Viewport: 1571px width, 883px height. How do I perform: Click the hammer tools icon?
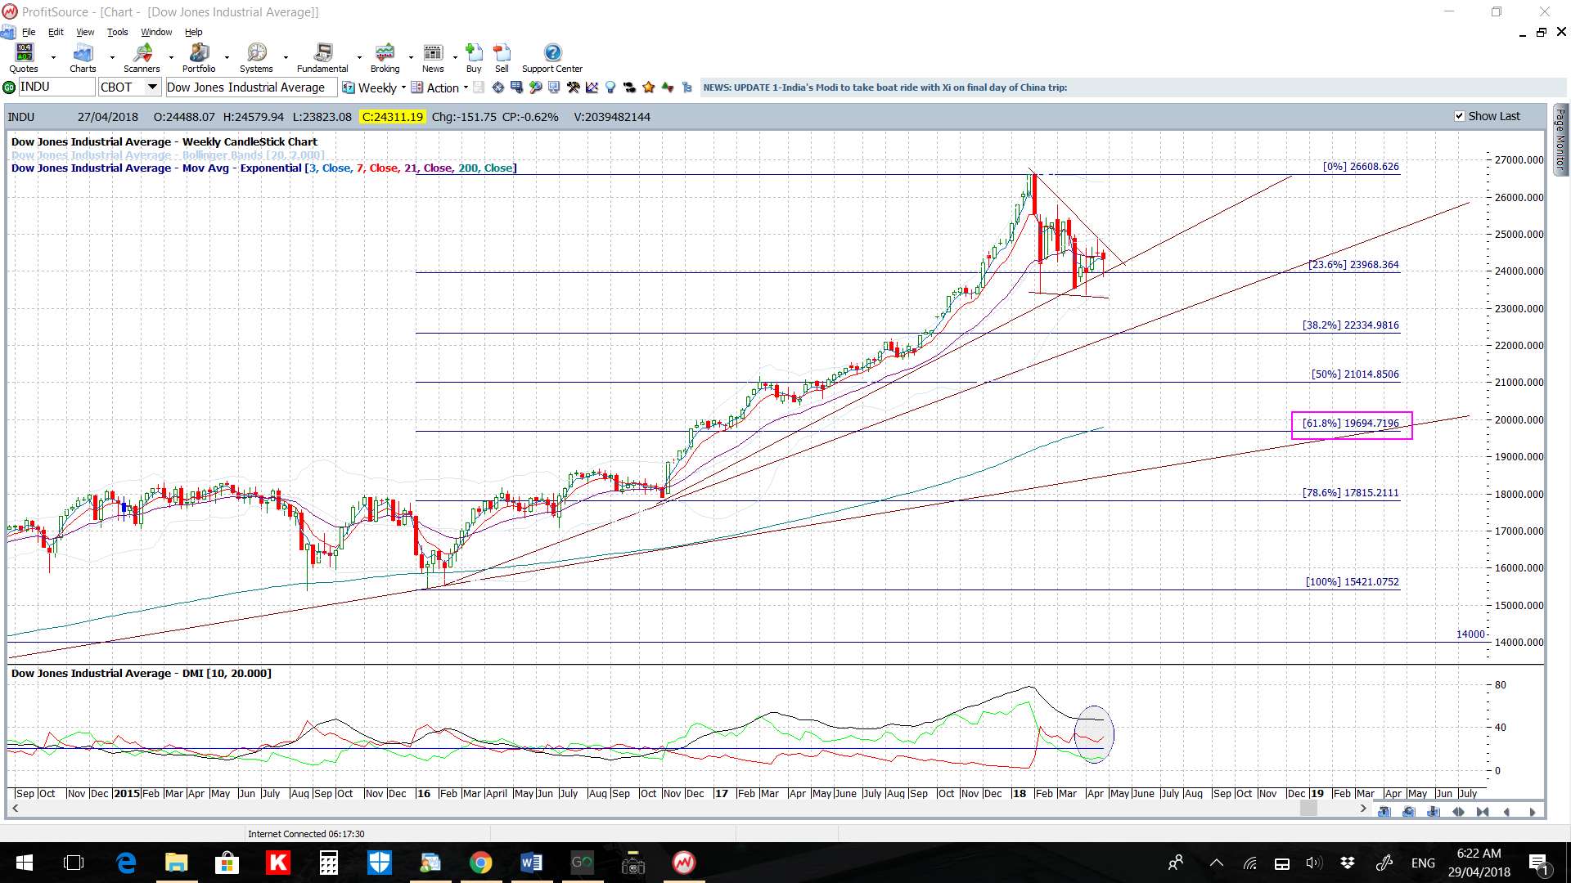click(573, 87)
